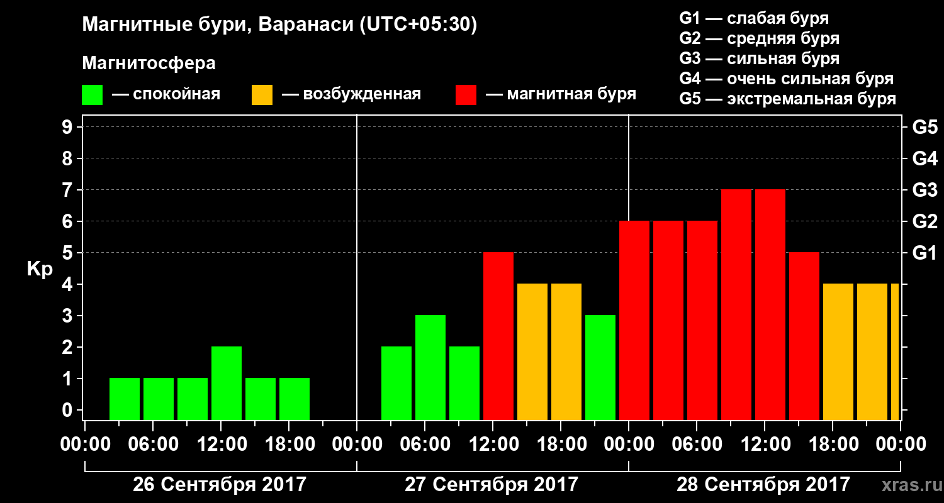Screen dimensions: 944x503
Task: Click the green Kp 2 bar on 26 September
Action: click(227, 383)
